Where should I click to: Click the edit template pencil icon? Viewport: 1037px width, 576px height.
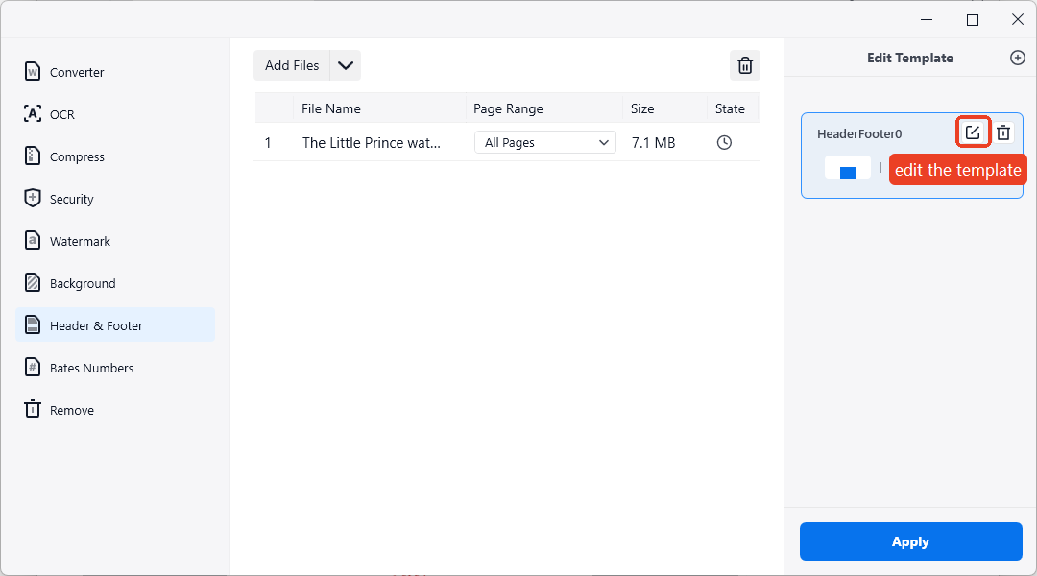(x=973, y=132)
